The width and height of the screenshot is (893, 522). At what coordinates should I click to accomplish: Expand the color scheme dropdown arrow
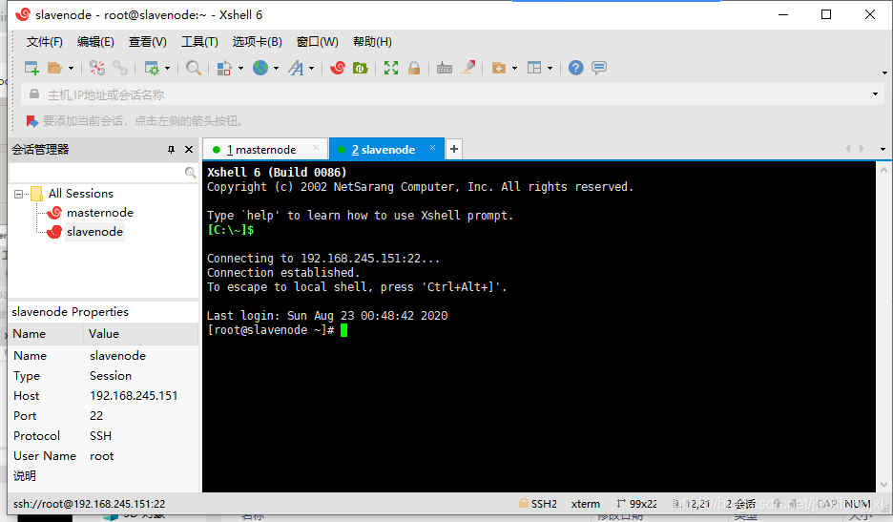point(241,69)
